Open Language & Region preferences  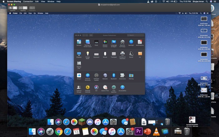coord(114,43)
